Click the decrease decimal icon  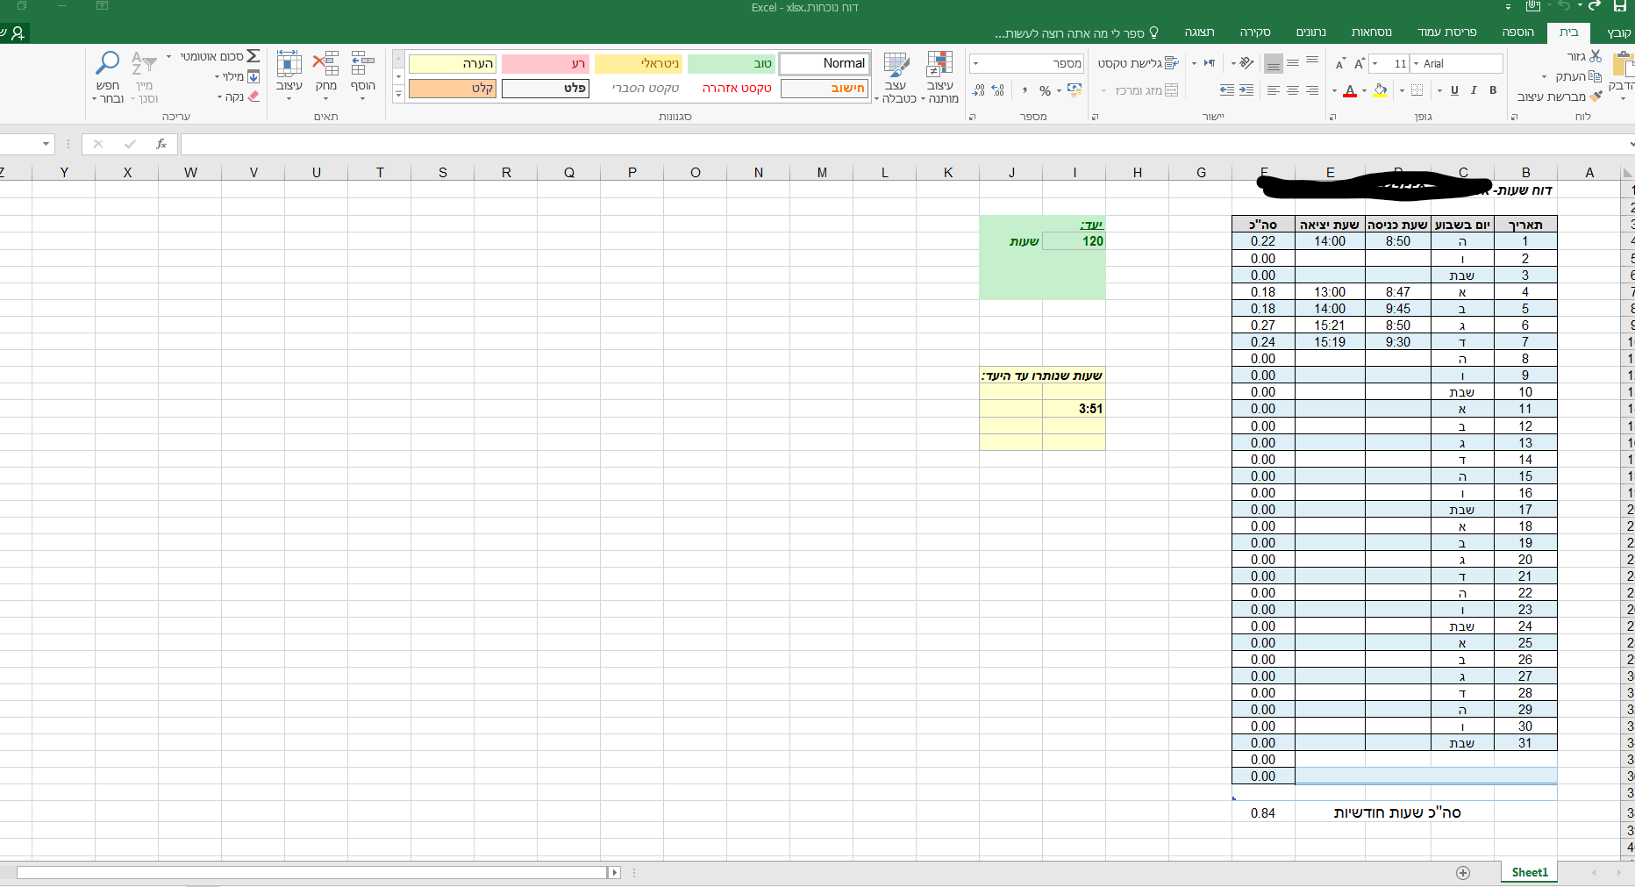(x=979, y=90)
